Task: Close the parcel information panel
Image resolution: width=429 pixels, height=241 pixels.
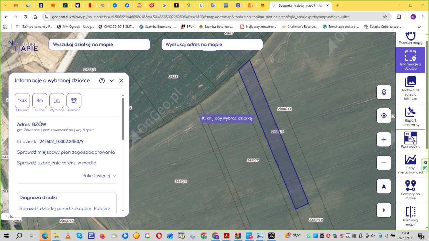Action: [x=121, y=81]
